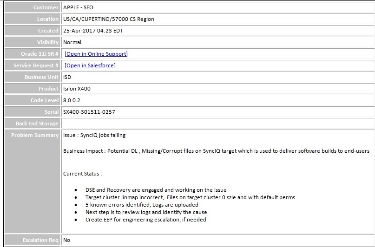Select the code level '8.0.0.2'
This screenshot has width=375, height=247.
(72, 100)
